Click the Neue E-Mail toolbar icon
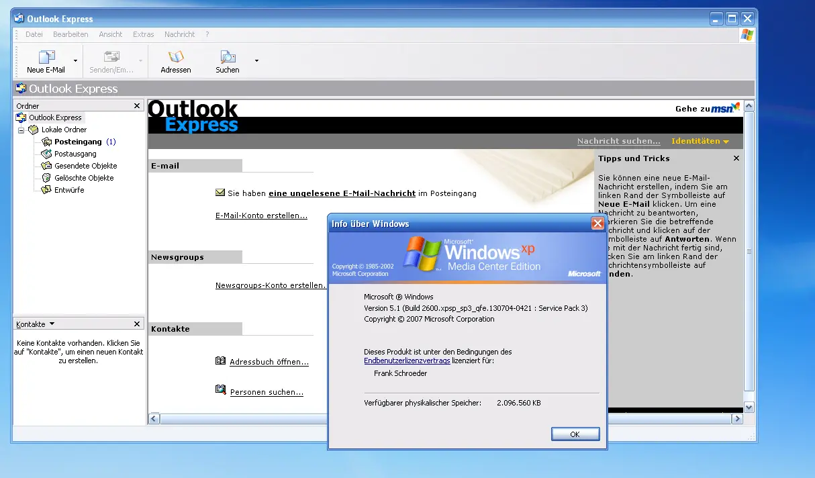 point(46,57)
